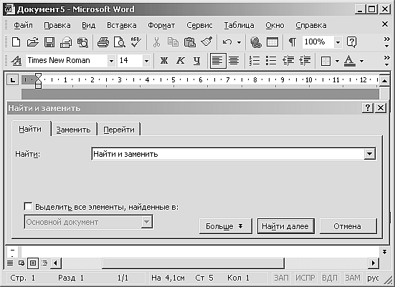Toggle underline Ч formatting

point(196,60)
